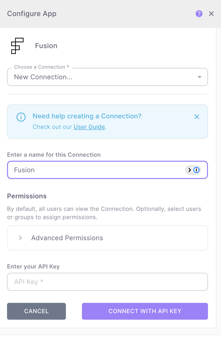
Task: Click the purple help question mark icon
Action: (x=199, y=14)
